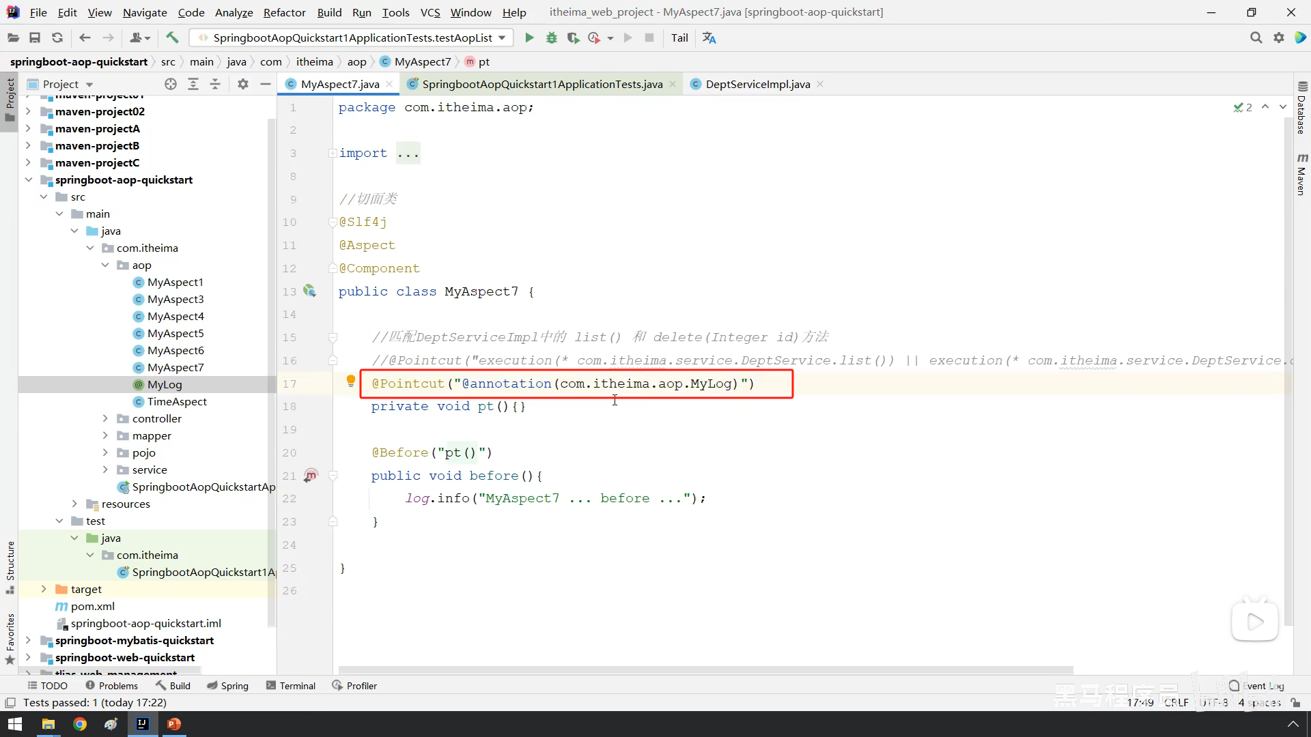This screenshot has width=1311, height=737.
Task: Toggle the Structure side panel
Action: pos(10,566)
